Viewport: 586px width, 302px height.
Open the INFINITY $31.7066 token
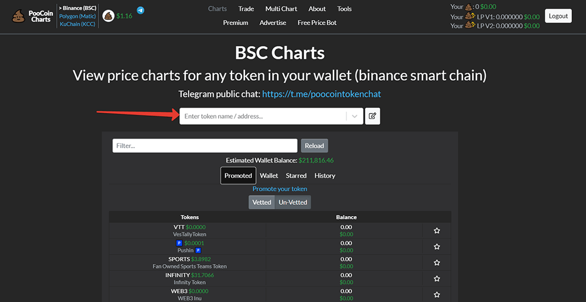pyautogui.click(x=189, y=275)
